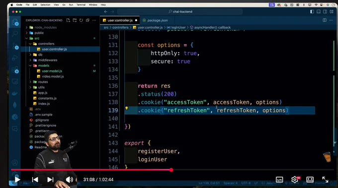This screenshot has height=188, width=338.
Task: Click the Bluetooth icon in macOS menu bar
Action: click(304, 5)
